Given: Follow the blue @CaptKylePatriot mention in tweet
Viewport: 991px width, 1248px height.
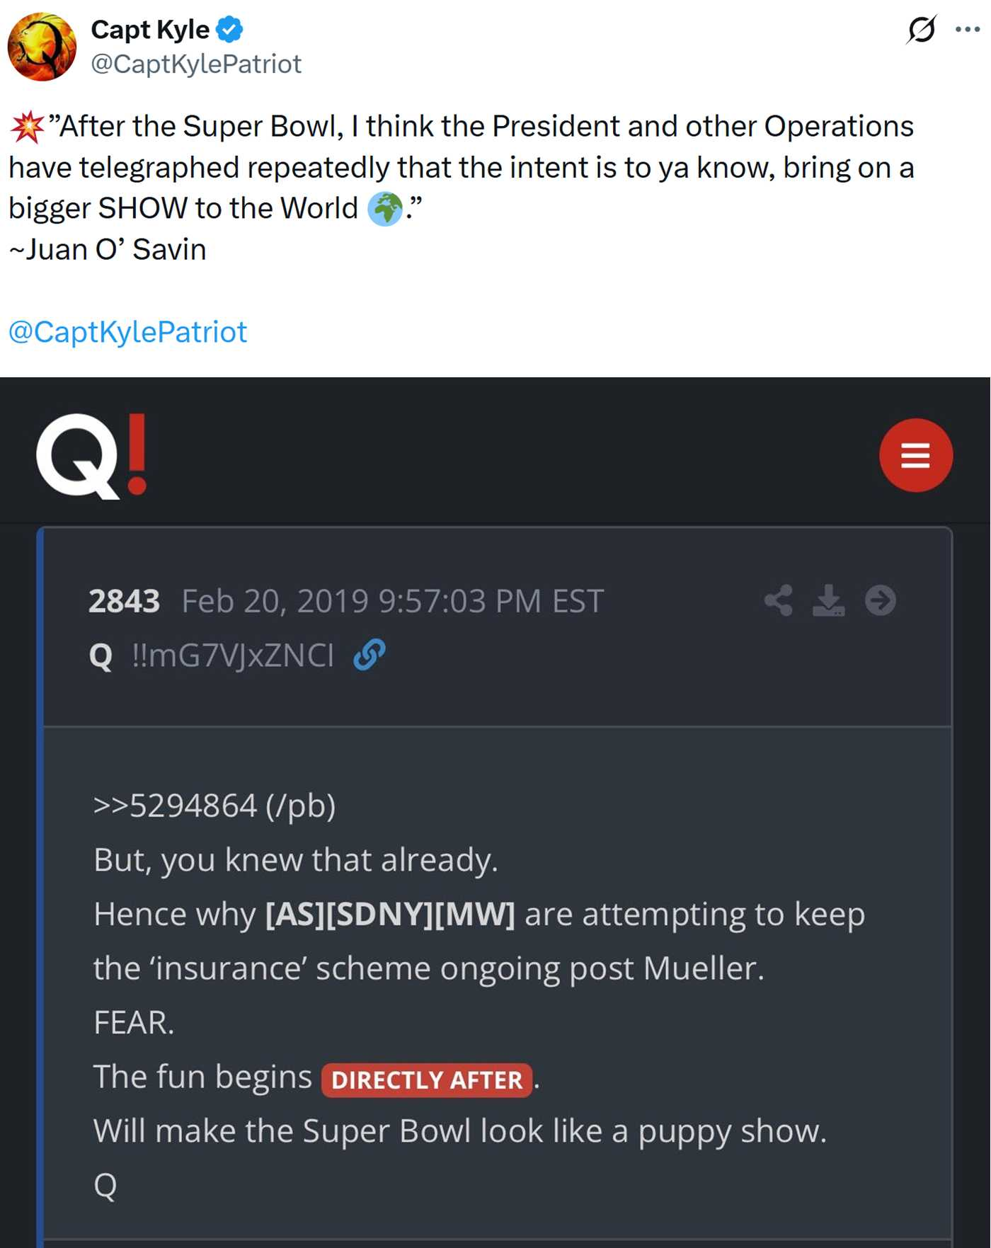Looking at the screenshot, I should click(x=127, y=332).
